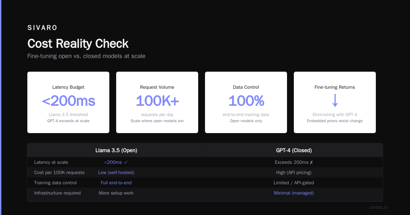Click the Full end-to-end cell

pyautogui.click(x=116, y=183)
